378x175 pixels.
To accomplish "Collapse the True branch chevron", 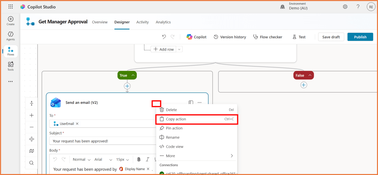I will pyautogui.click(x=133, y=75).
